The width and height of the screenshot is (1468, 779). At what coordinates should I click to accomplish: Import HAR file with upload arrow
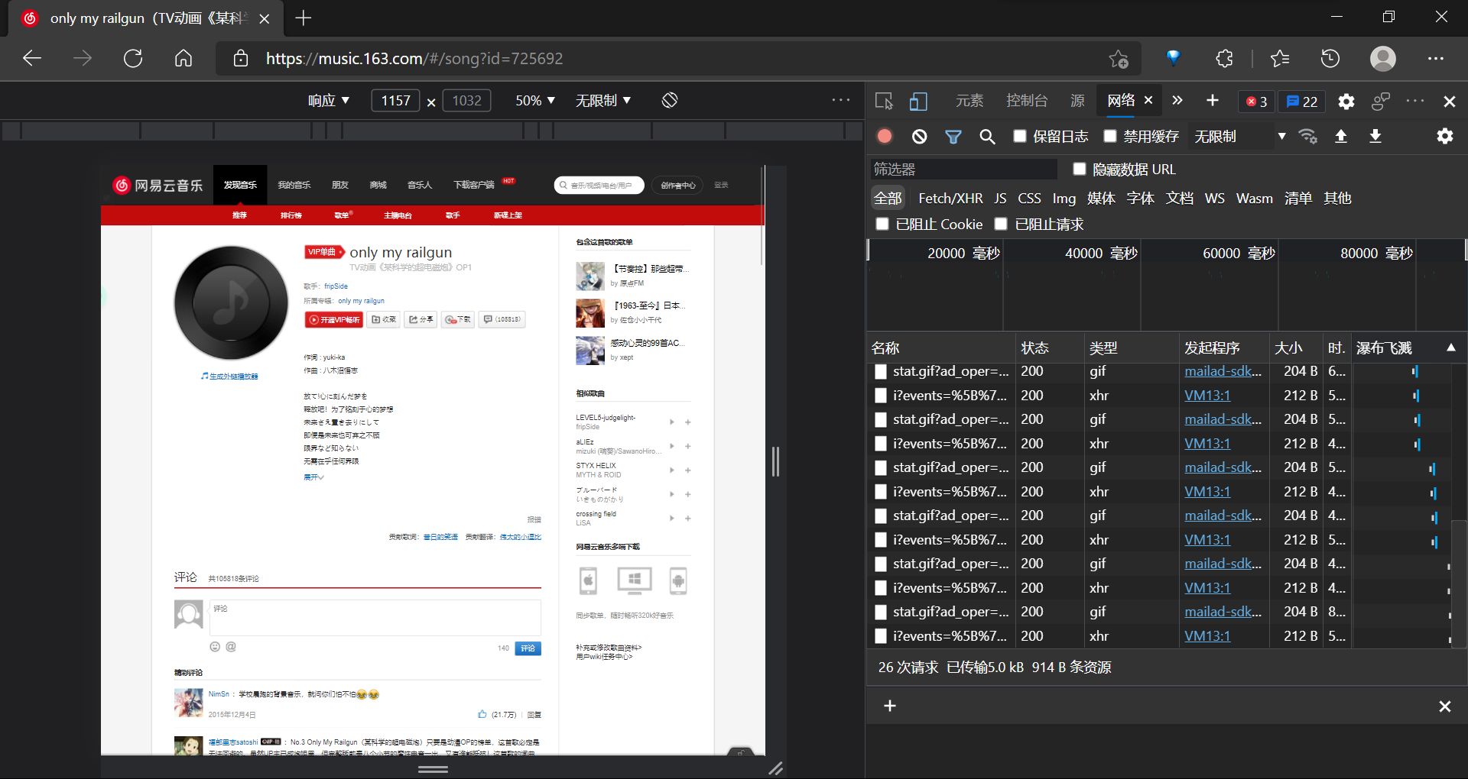point(1341,136)
